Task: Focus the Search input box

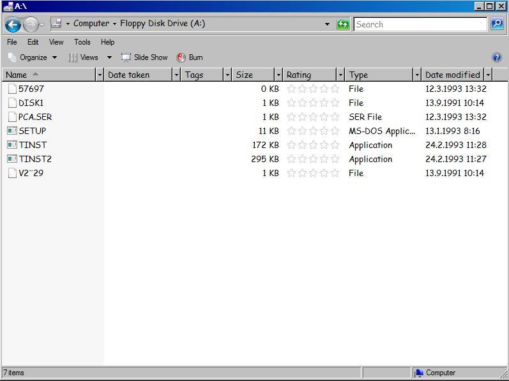Action: pos(420,24)
